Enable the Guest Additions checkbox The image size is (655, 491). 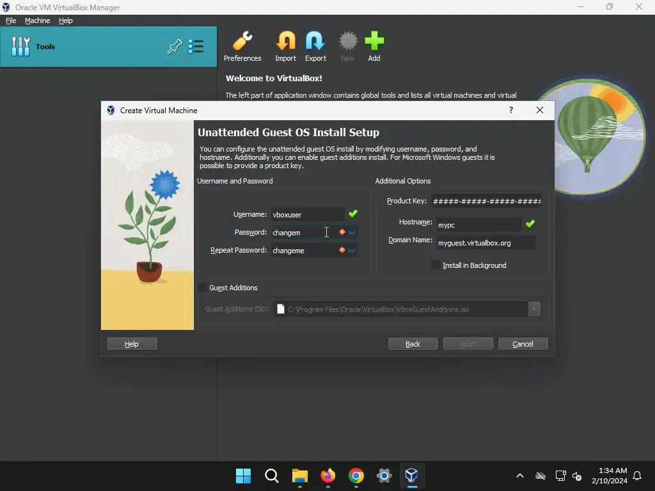tap(203, 287)
